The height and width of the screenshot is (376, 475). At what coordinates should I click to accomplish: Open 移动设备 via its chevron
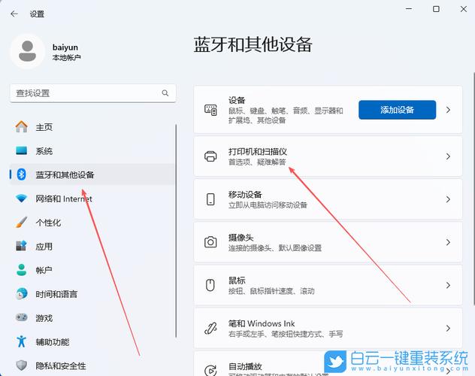pyautogui.click(x=449, y=199)
